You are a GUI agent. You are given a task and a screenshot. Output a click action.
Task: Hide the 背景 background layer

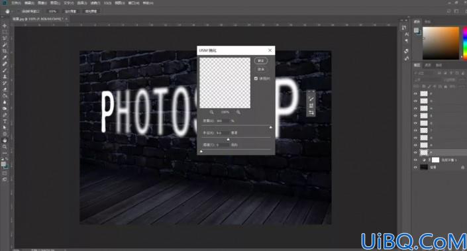pyautogui.click(x=415, y=168)
